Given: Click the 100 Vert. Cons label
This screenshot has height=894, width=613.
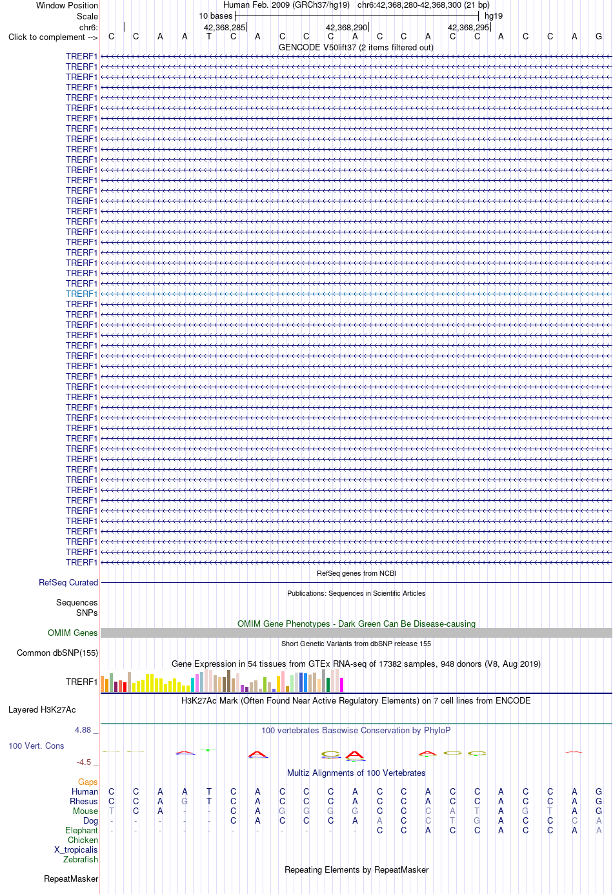Looking at the screenshot, I should tap(36, 746).
